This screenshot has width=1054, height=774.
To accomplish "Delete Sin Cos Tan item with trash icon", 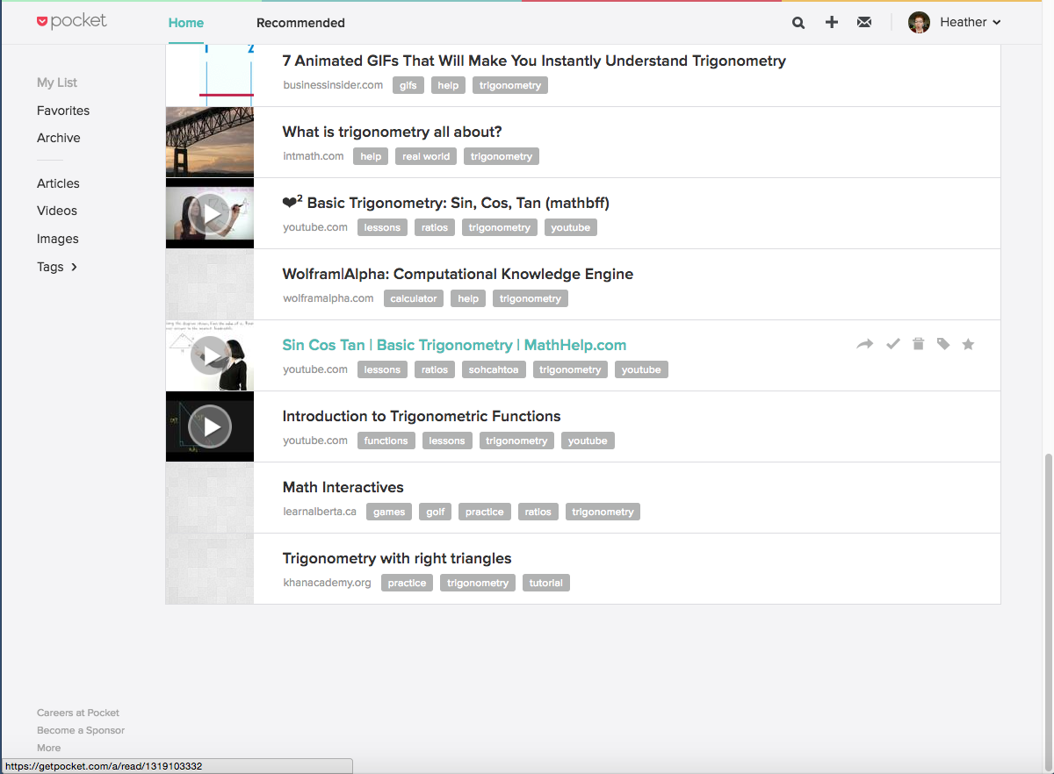I will [918, 344].
